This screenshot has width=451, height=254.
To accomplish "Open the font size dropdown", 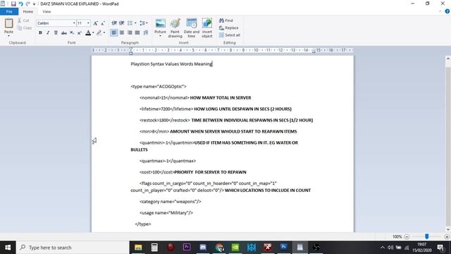I will tap(88, 23).
